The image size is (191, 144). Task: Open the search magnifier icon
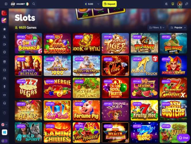coord(34,4)
